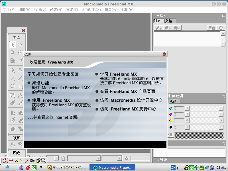Select the Pencil tool

tap(20, 78)
